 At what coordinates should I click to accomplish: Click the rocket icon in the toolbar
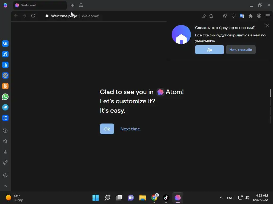click(x=225, y=16)
